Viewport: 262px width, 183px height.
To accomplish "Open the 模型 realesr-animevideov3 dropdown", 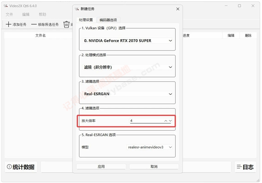I will click(149, 147).
